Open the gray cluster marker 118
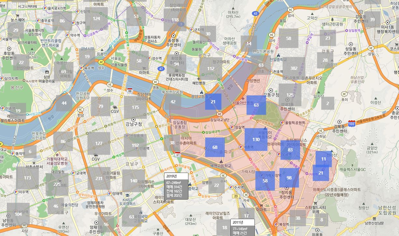 (175, 20)
